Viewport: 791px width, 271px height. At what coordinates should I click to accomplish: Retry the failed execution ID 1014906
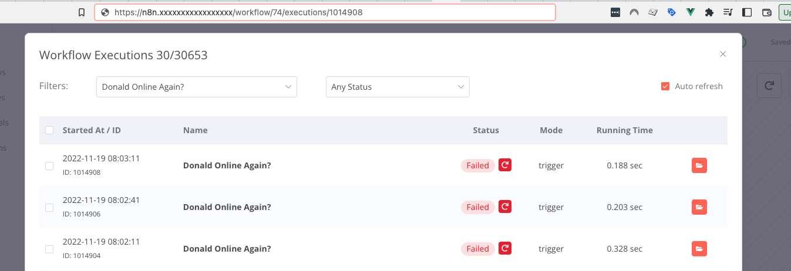[505, 206]
